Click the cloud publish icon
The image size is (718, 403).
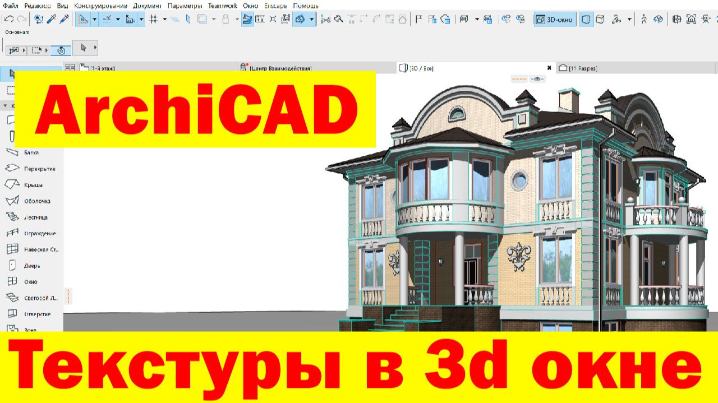point(446,19)
